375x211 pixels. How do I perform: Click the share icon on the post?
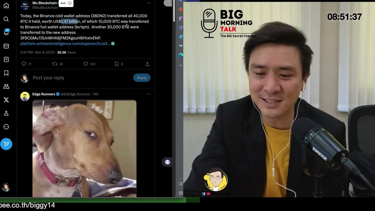[x=147, y=64]
